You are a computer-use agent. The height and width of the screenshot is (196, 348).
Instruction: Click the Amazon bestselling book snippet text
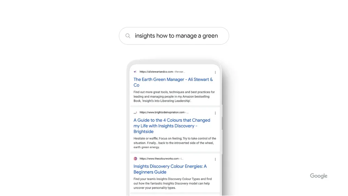[x=174, y=97]
